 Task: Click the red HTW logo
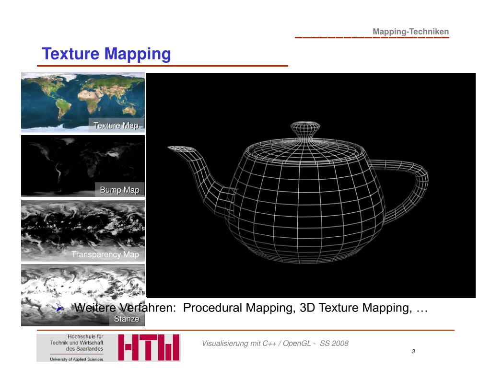tap(149, 347)
